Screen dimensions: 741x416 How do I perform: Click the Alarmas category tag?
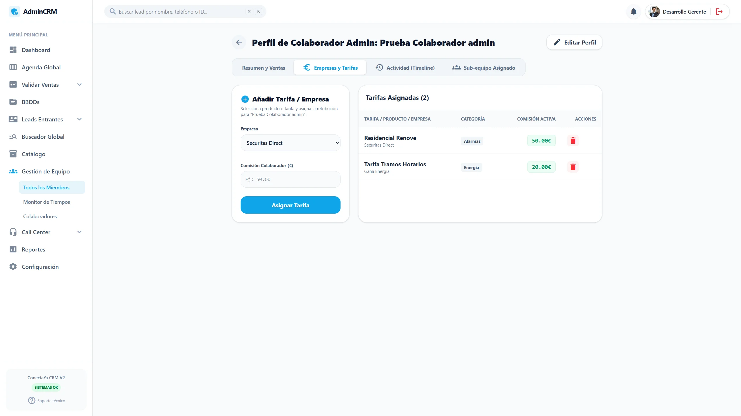472,141
